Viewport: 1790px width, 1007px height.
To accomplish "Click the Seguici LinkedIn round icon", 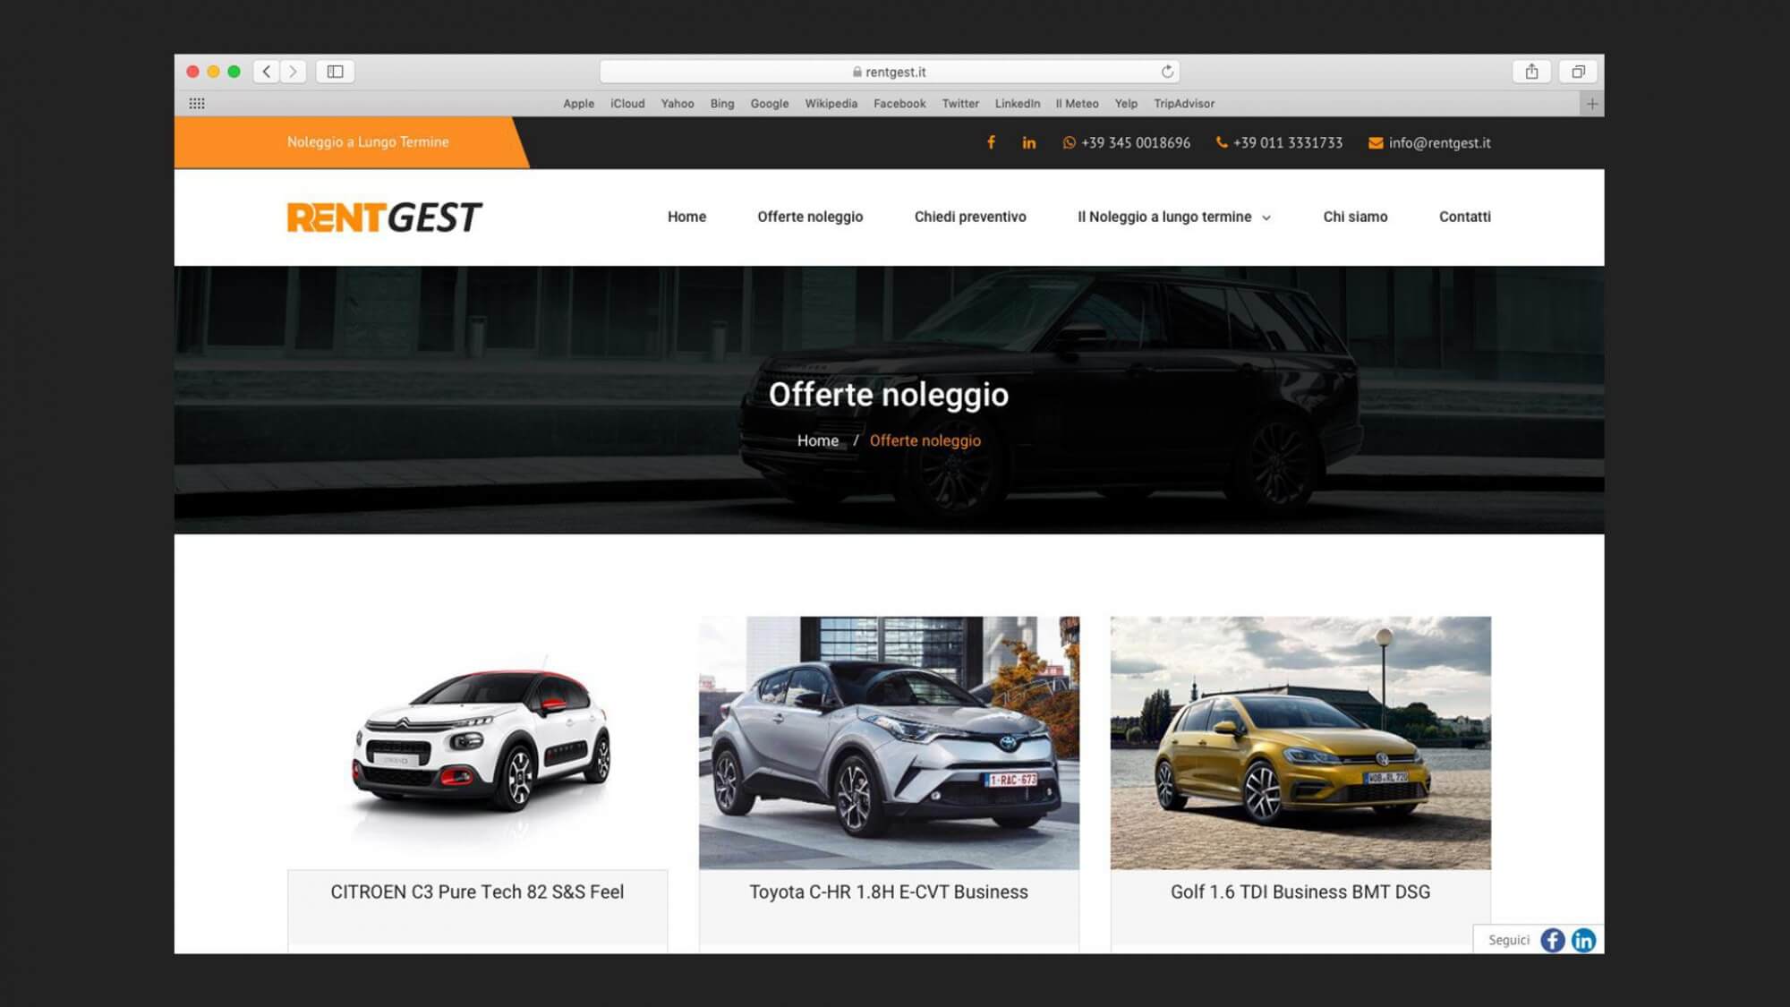I will tap(1583, 940).
